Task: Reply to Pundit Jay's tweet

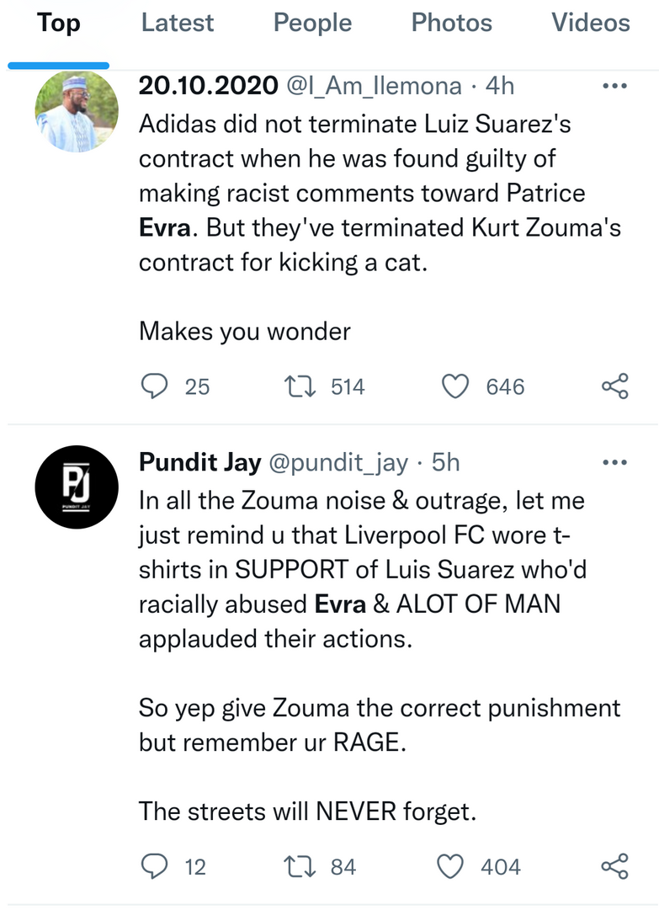Action: 153,866
